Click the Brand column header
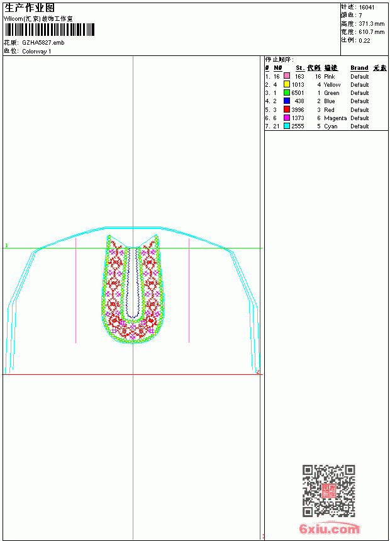Screen dimensions: 390x541 (359, 68)
